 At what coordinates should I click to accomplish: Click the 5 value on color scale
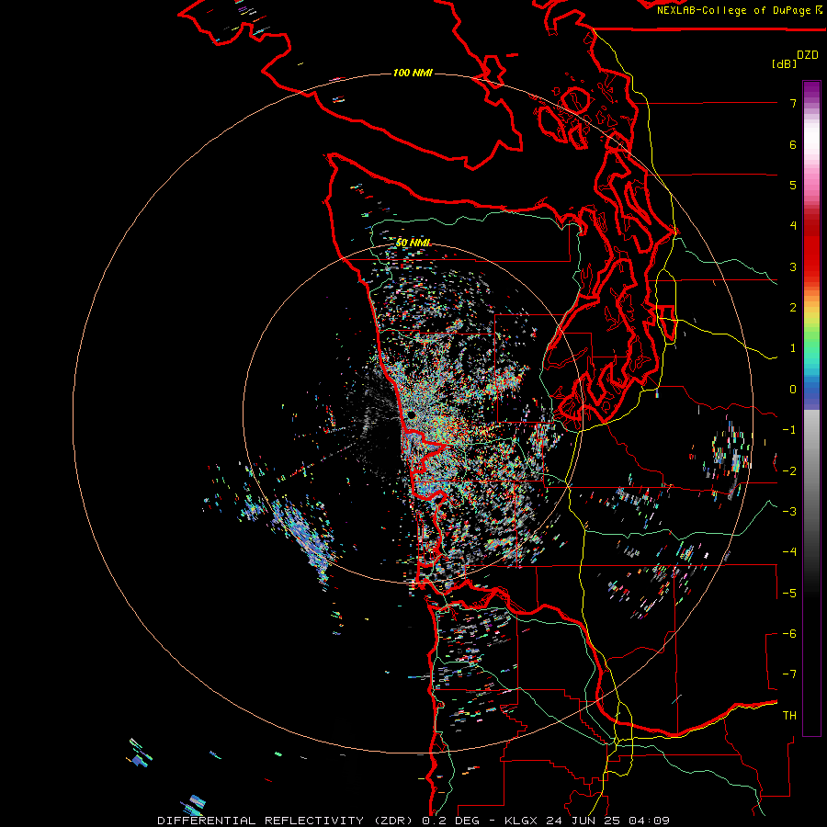click(793, 185)
